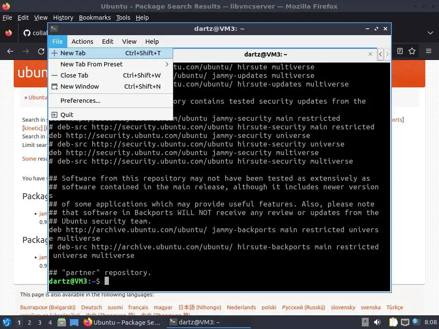The height and width of the screenshot is (329, 439).
Task: Toggle Firefox reader view
Action: click(x=400, y=51)
